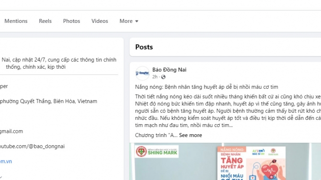
Task: Click the public globe privacy icon
Action: click(163, 77)
